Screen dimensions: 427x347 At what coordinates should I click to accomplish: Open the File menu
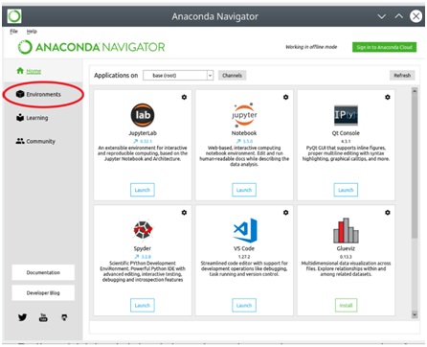pyautogui.click(x=13, y=32)
